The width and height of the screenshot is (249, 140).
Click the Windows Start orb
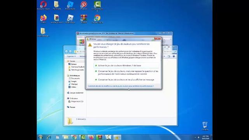[x=40, y=137]
